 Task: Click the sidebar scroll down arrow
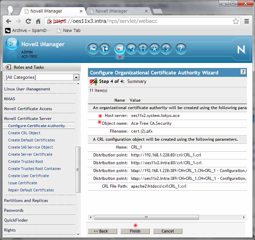(x=78, y=235)
